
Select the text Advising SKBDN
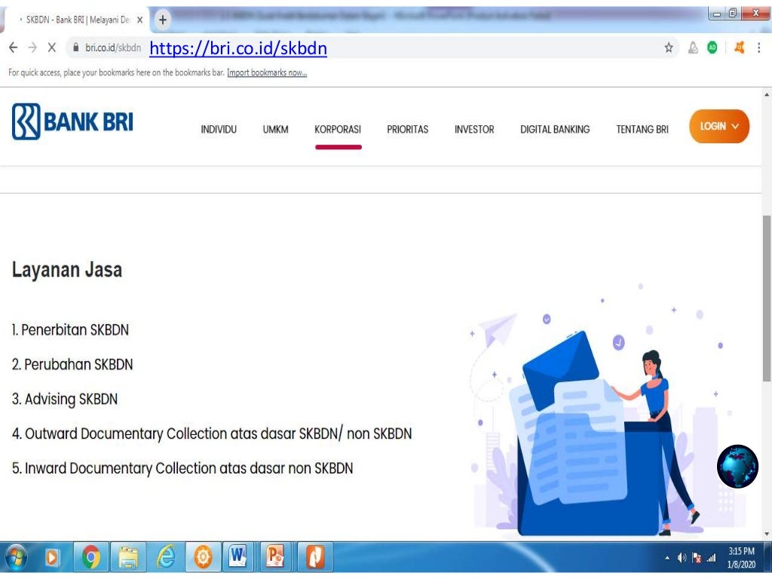[72, 400]
